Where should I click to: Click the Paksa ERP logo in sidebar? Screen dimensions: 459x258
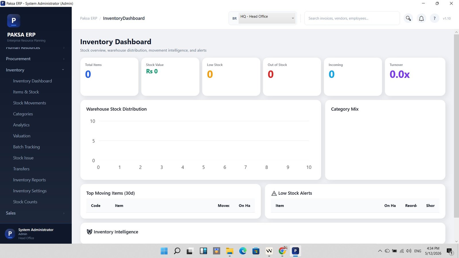click(13, 21)
